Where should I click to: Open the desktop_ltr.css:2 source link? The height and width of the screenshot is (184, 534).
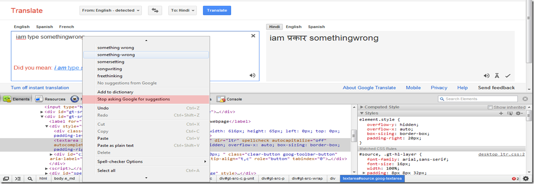pos(501,154)
